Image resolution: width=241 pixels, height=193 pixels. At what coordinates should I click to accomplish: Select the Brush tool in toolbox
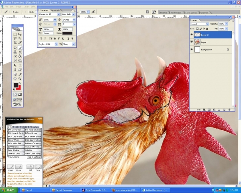point(20,48)
